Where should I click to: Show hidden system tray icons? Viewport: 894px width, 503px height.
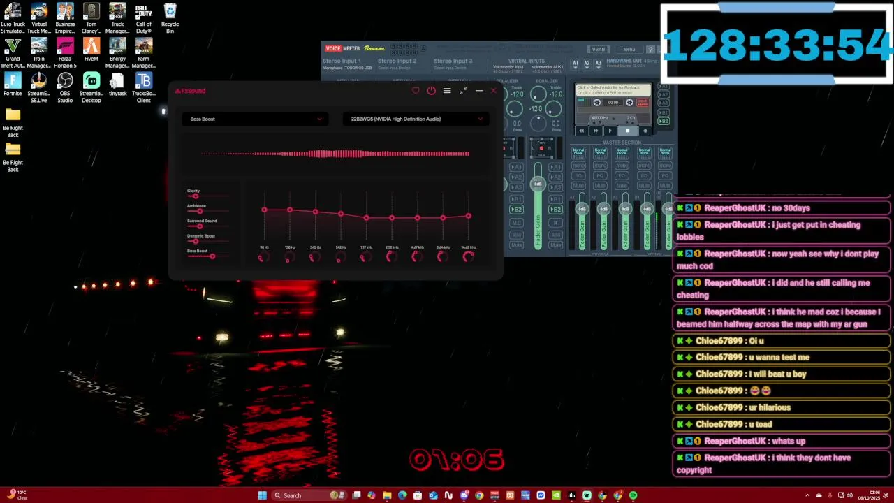pos(807,495)
